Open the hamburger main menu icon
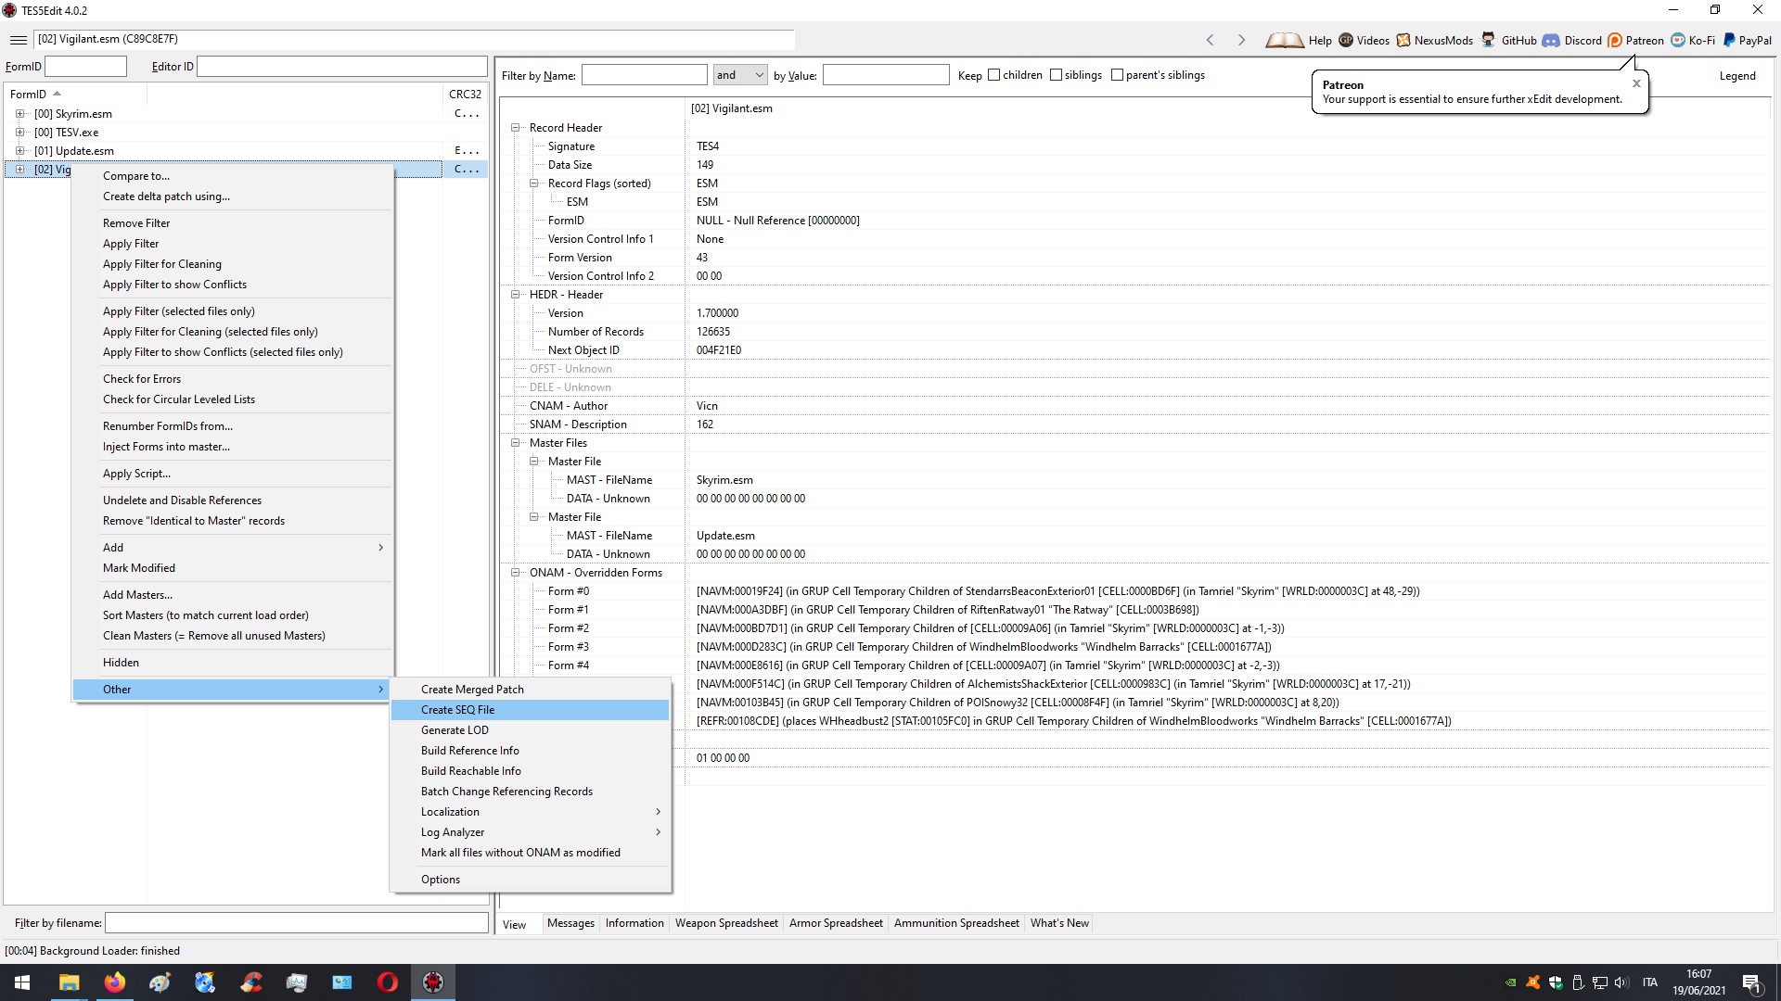1781x1001 pixels. [18, 40]
